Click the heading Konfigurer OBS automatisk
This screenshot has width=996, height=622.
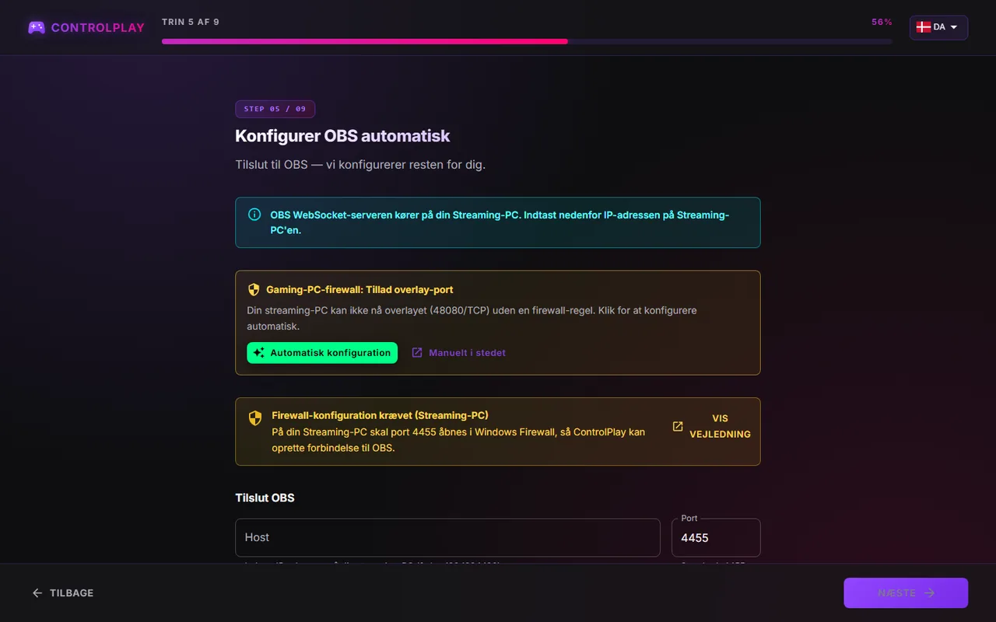click(x=342, y=136)
